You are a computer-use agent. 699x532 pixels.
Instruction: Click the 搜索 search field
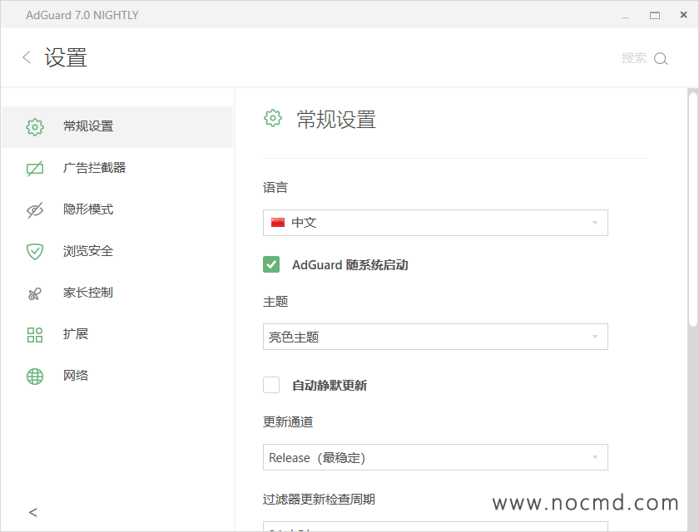coord(634,58)
